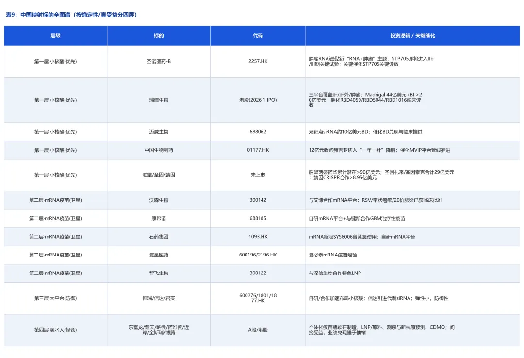Select the 康希诺 cell
This screenshot has width=524, height=358.
pos(159,219)
